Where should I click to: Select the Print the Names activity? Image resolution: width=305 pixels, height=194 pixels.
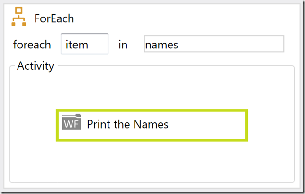[x=152, y=125]
